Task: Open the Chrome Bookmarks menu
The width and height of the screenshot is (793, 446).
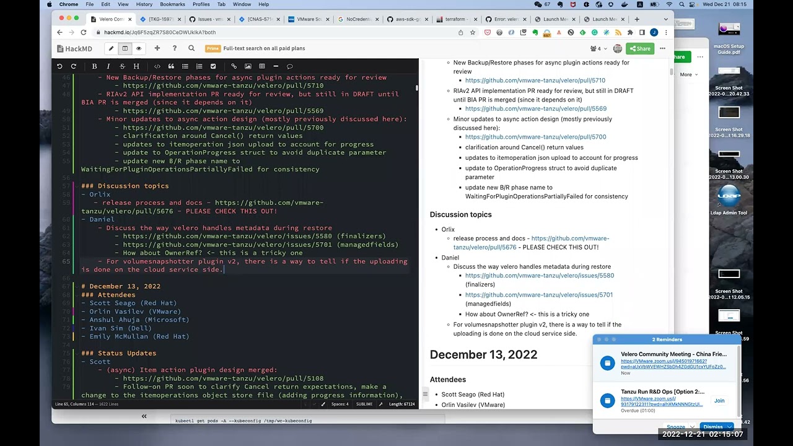Action: coord(172,4)
